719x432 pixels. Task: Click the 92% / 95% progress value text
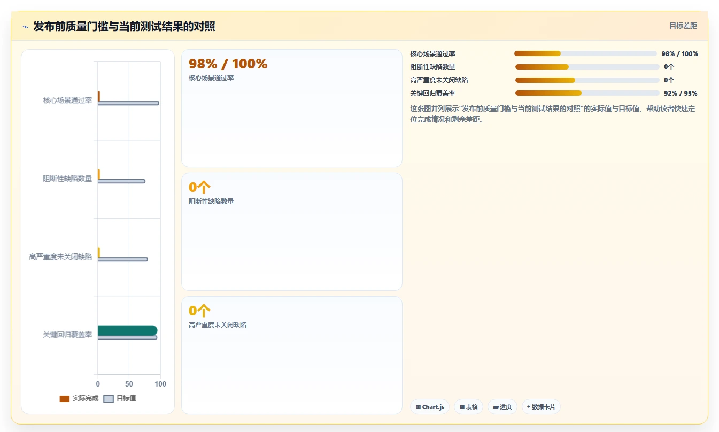[x=681, y=93]
